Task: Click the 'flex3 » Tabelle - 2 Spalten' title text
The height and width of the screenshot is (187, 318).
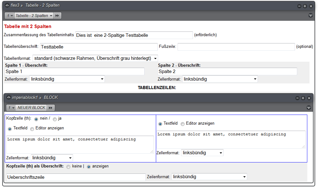Action: [35, 5]
